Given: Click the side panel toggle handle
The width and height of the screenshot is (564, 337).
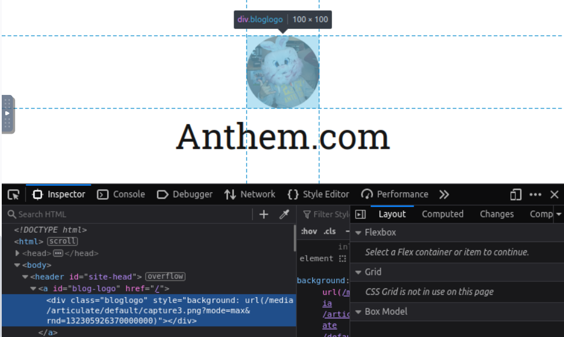Looking at the screenshot, I should point(8,114).
